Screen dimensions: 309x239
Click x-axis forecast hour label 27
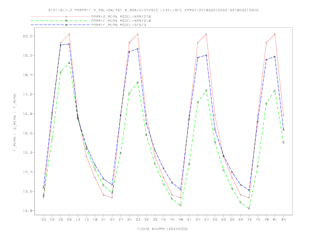[121, 219]
